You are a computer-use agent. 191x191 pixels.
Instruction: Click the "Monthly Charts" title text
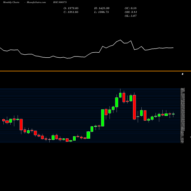pyautogui.click(x=11, y=2)
